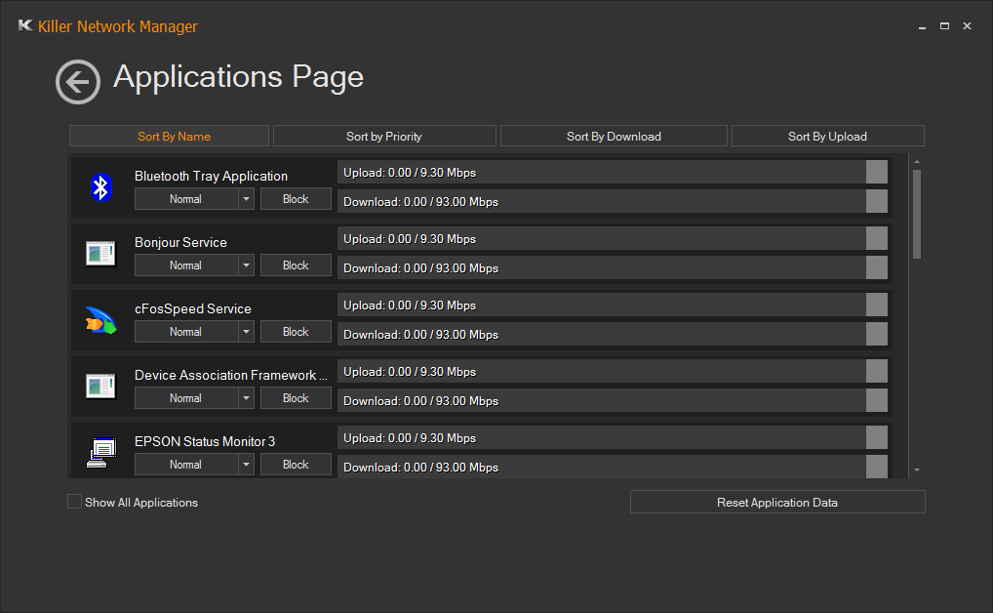993x613 pixels.
Task: Choose Sort By Download
Action: [x=614, y=136]
